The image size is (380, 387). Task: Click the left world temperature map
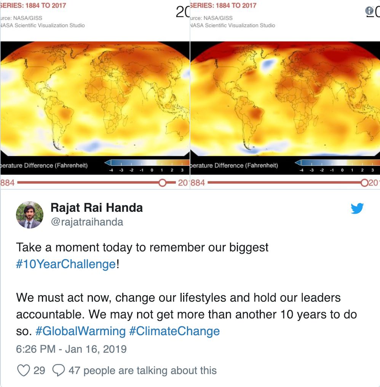pos(95,99)
